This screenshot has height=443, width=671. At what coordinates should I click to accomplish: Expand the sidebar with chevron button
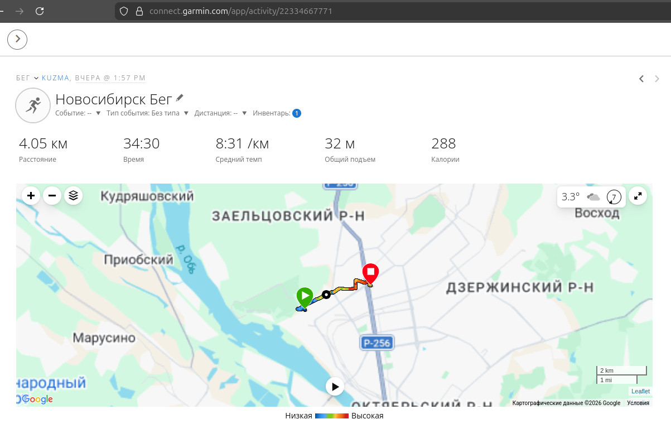(17, 39)
